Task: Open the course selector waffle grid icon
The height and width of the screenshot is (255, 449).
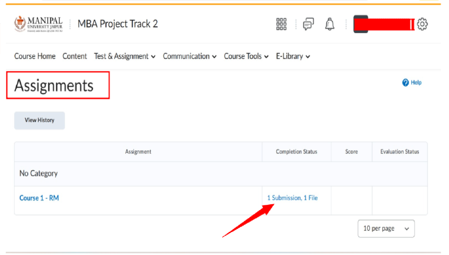Action: coord(282,24)
